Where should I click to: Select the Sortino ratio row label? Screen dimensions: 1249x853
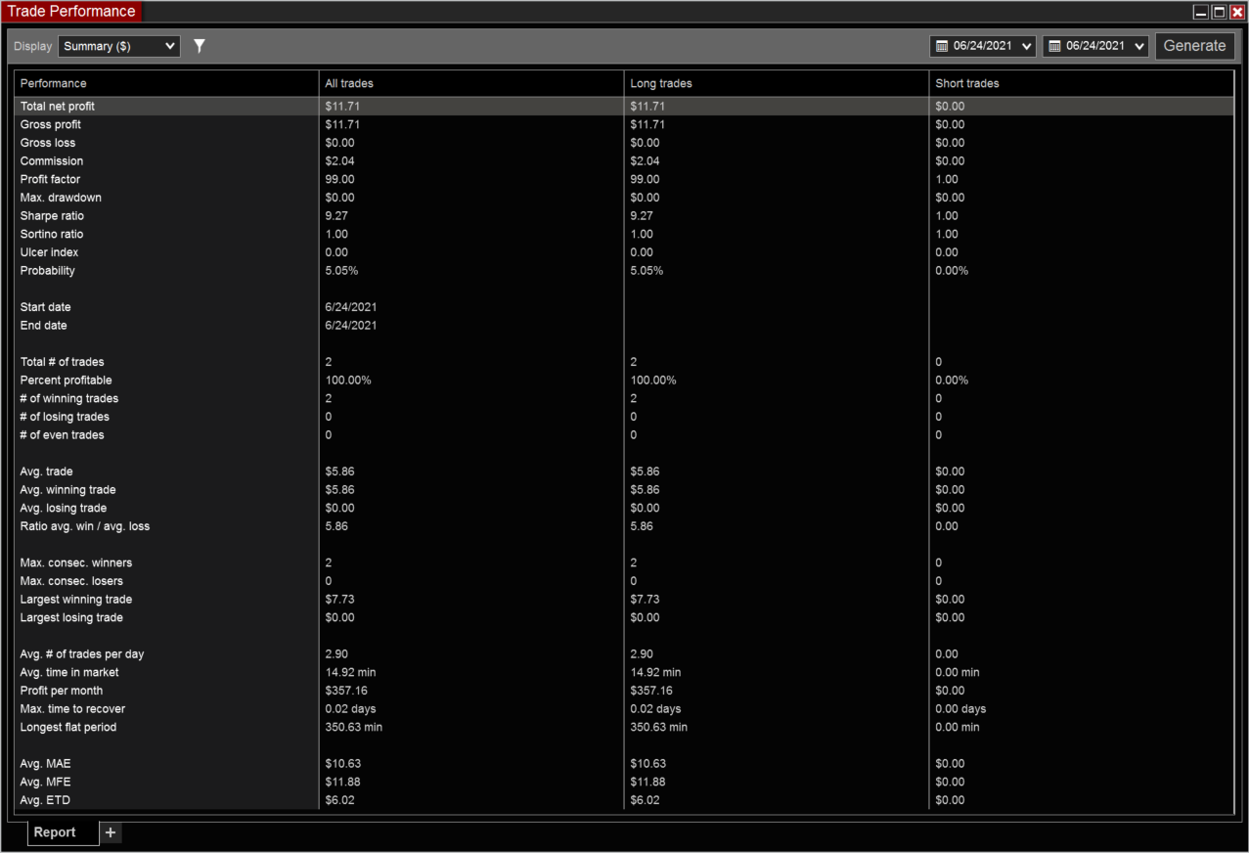pyautogui.click(x=52, y=234)
